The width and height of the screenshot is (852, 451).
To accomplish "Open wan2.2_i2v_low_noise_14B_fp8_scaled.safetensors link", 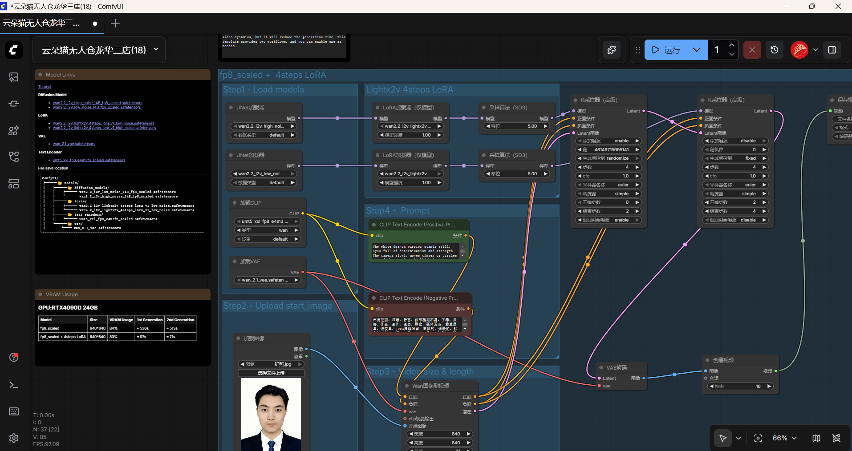I will [97, 107].
